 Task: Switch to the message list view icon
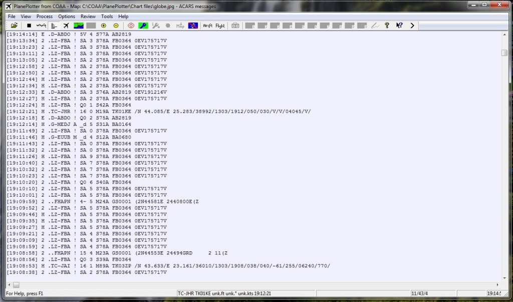click(54, 26)
